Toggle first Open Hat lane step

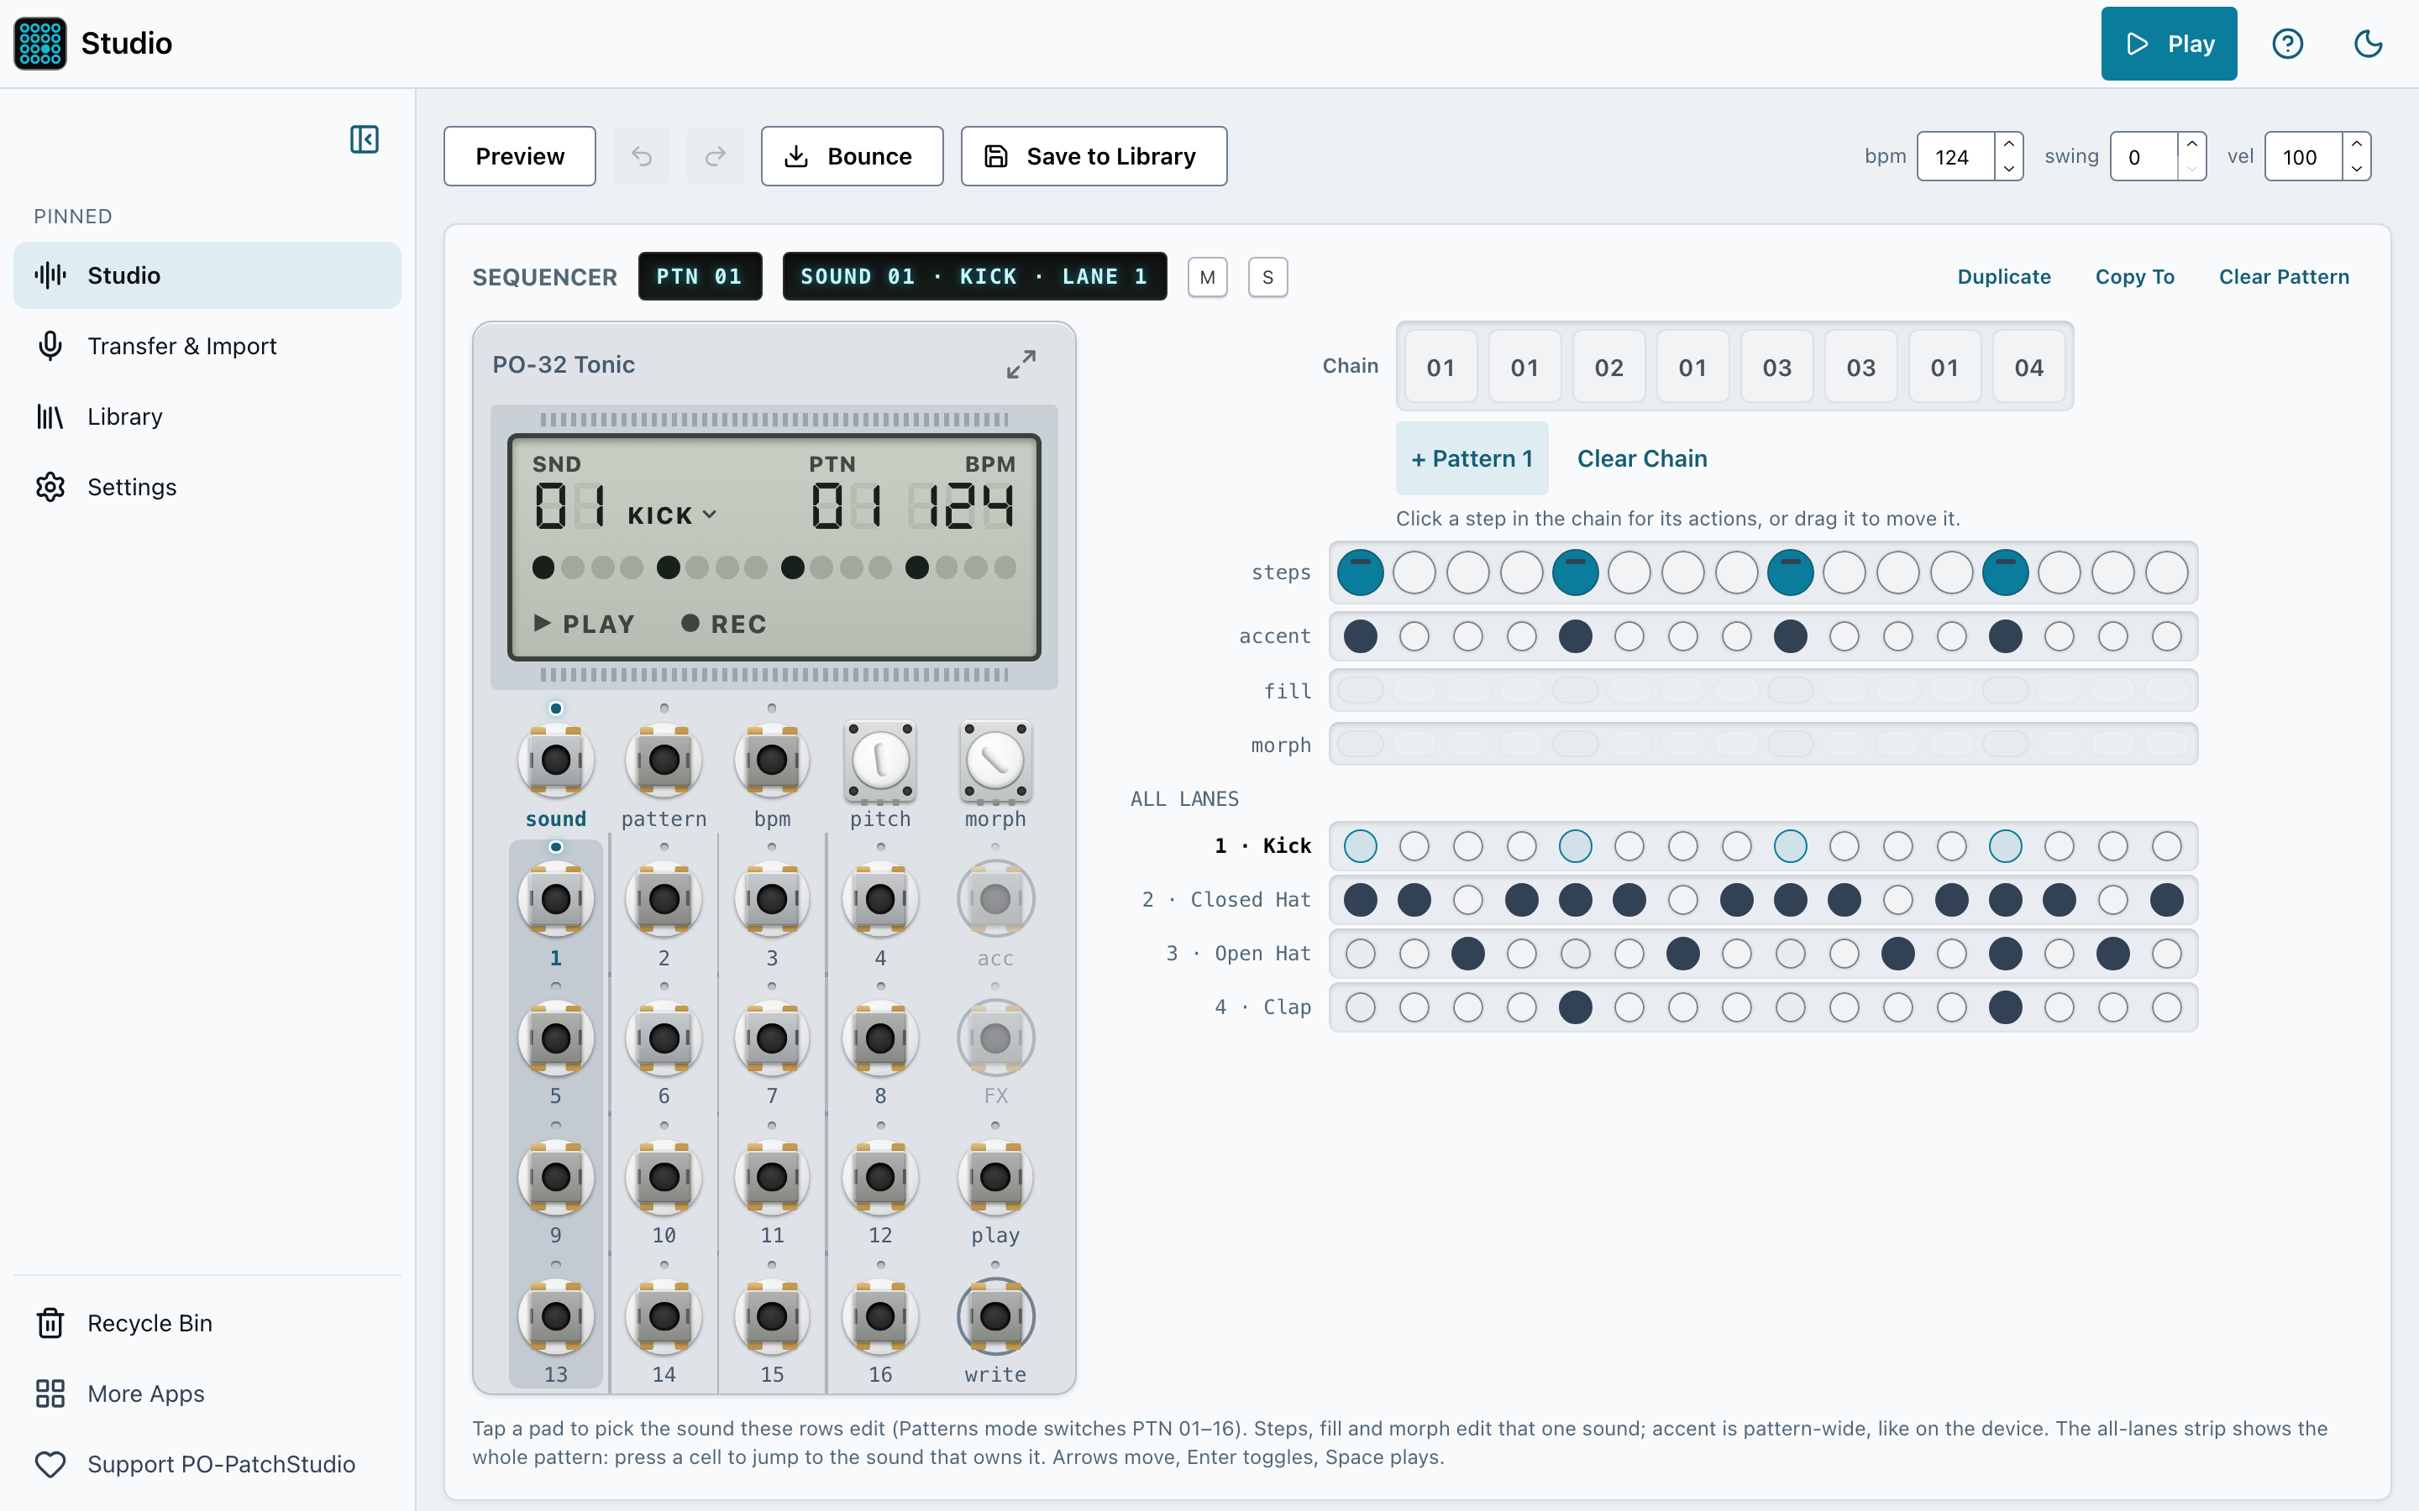1360,954
